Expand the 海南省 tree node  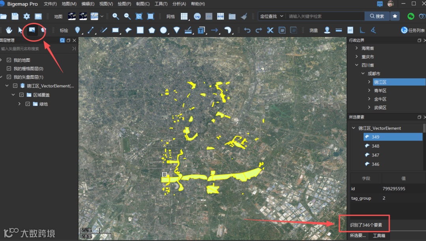pyautogui.click(x=357, y=48)
